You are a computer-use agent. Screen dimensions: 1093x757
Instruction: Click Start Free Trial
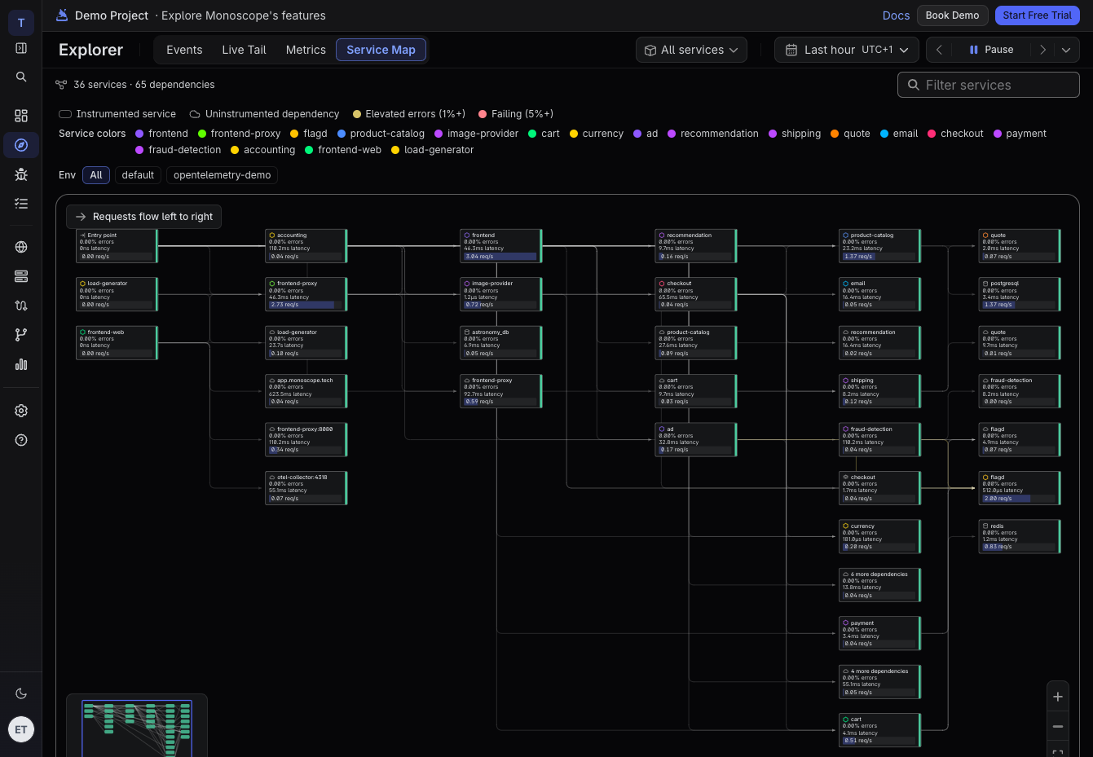pos(1037,15)
